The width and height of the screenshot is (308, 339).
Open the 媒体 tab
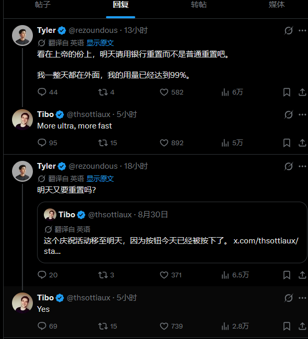(277, 5)
